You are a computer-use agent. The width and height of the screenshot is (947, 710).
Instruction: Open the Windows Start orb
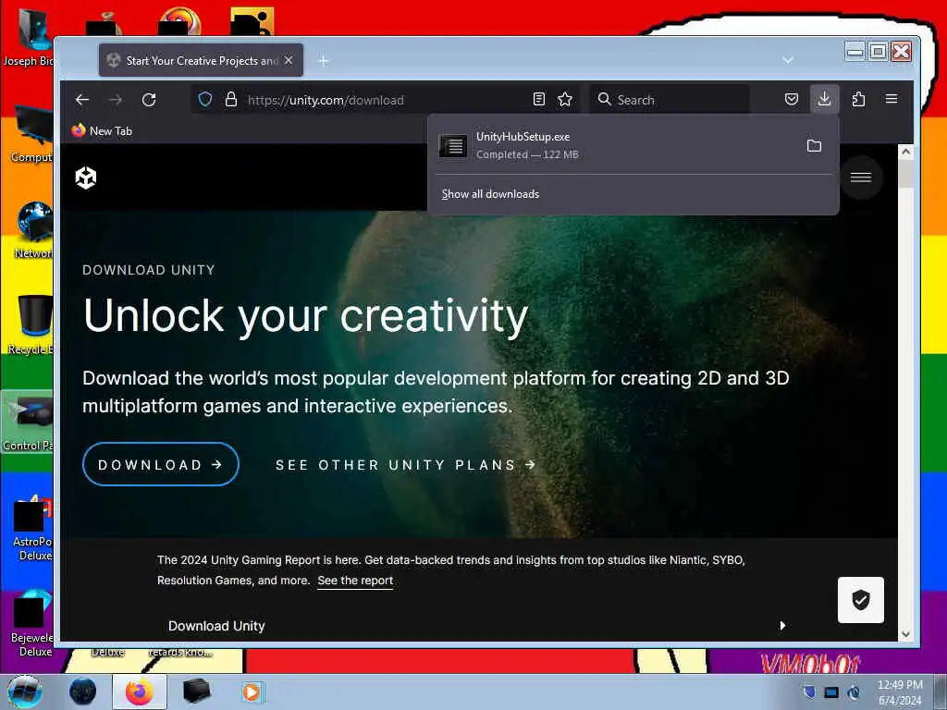coord(25,692)
